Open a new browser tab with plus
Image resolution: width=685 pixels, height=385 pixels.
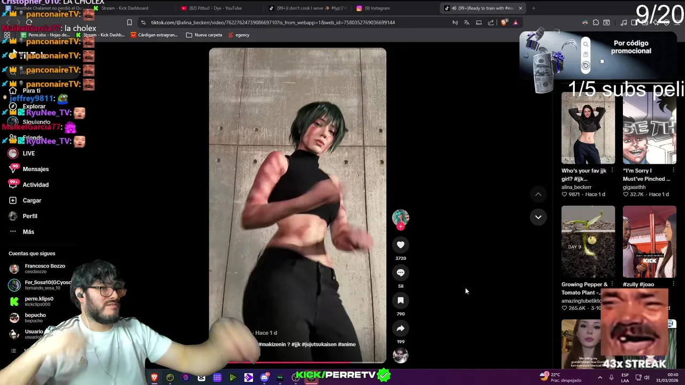click(x=533, y=8)
